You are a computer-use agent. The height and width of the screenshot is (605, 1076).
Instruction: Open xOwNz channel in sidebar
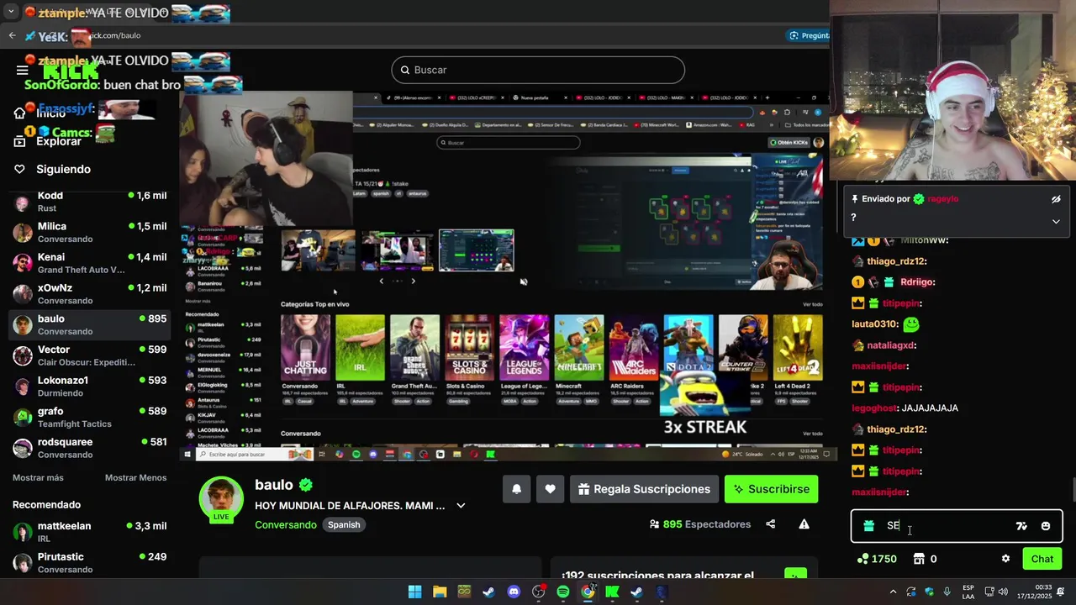[x=90, y=294]
